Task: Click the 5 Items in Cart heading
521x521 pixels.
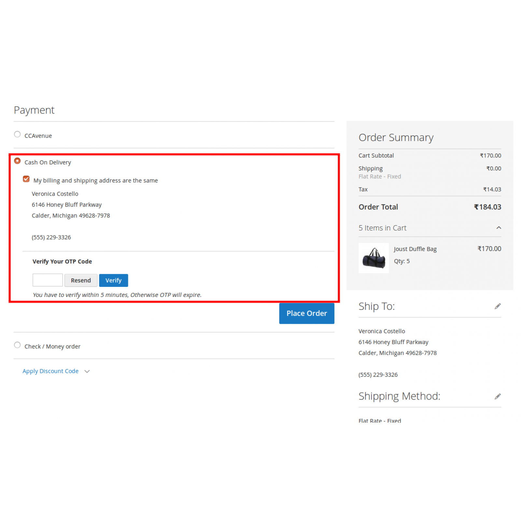Action: 382,228
